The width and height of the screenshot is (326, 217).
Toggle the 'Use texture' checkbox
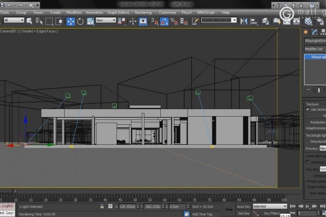click(308, 110)
